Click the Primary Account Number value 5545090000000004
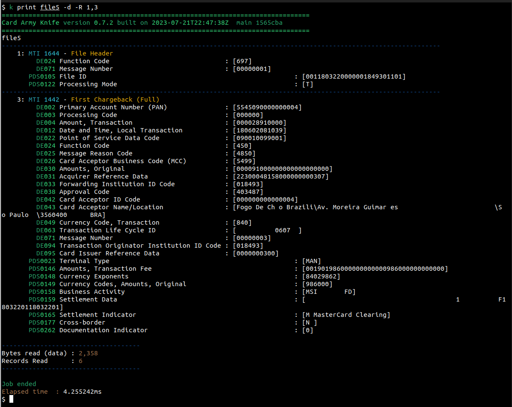The image size is (512, 407). (267, 107)
